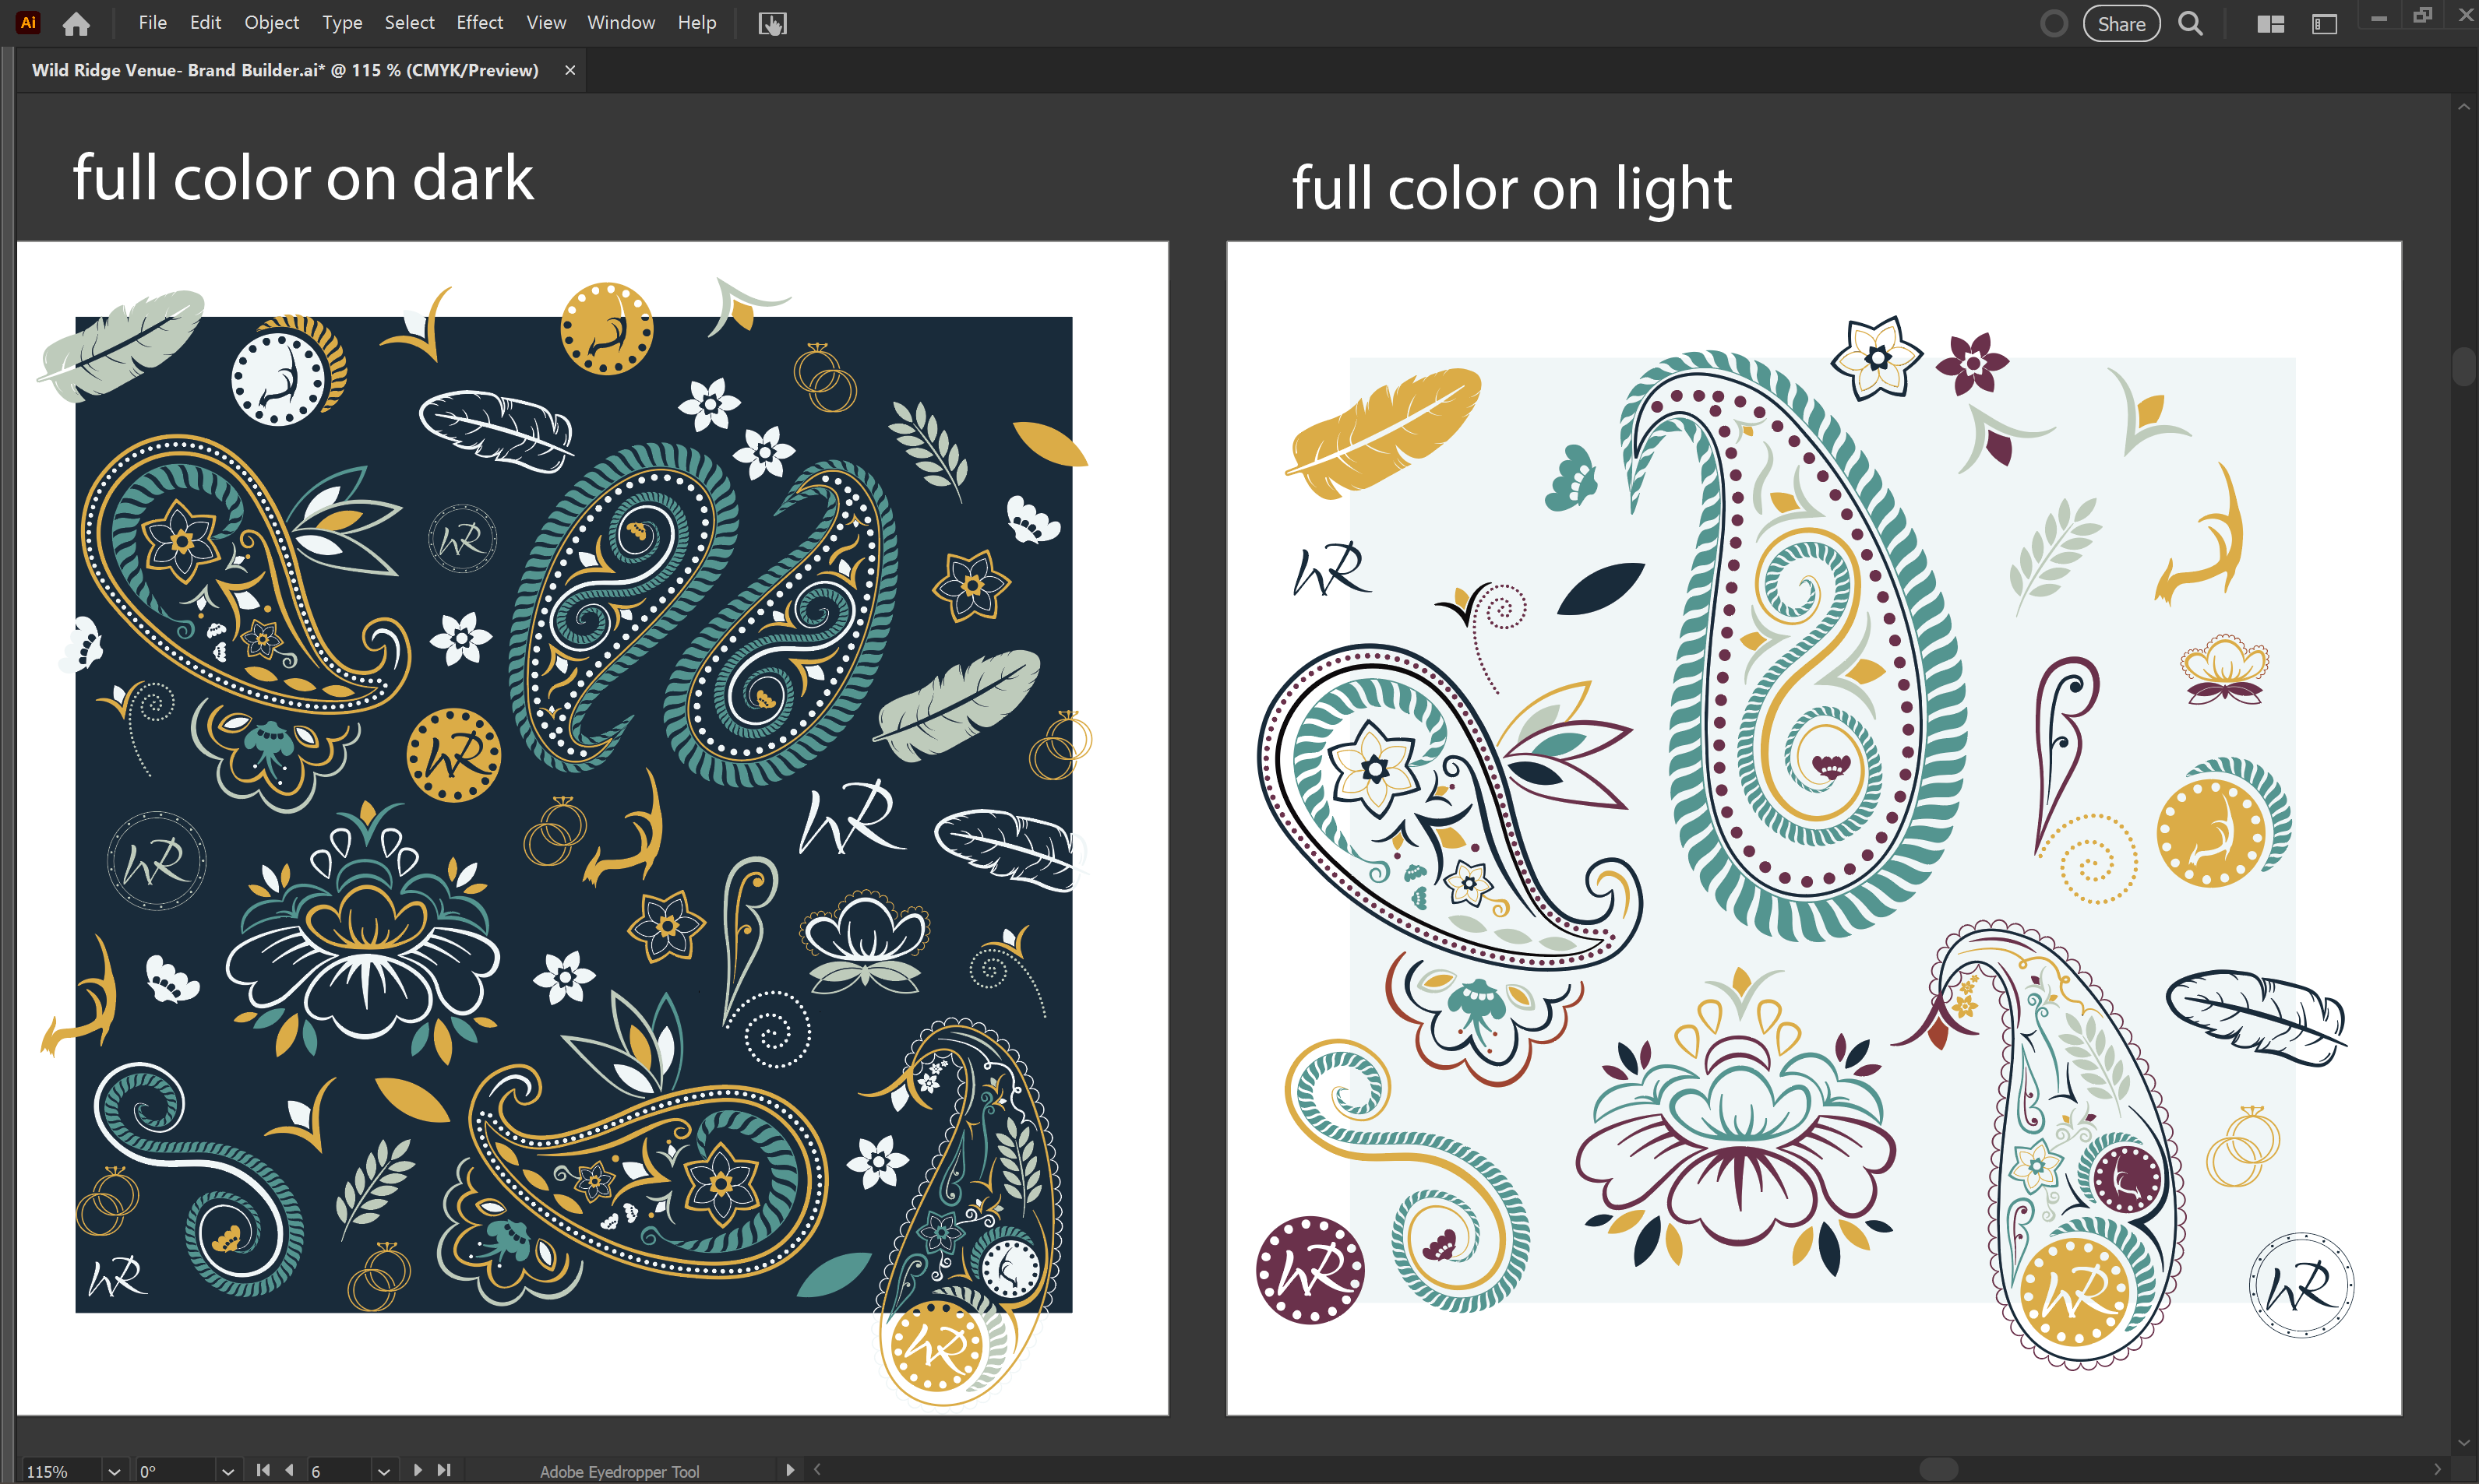Open the workspace switcher icon
This screenshot has width=2479, height=1484.
(x=2324, y=24)
